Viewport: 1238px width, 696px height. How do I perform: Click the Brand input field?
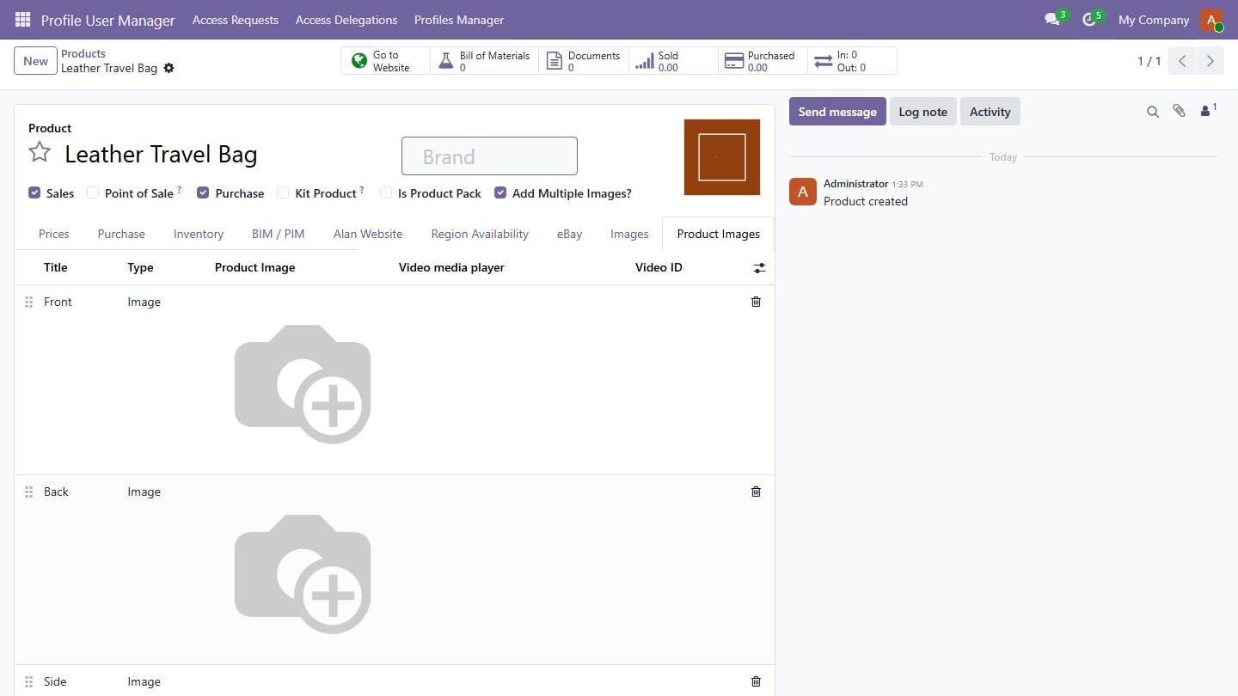(489, 156)
